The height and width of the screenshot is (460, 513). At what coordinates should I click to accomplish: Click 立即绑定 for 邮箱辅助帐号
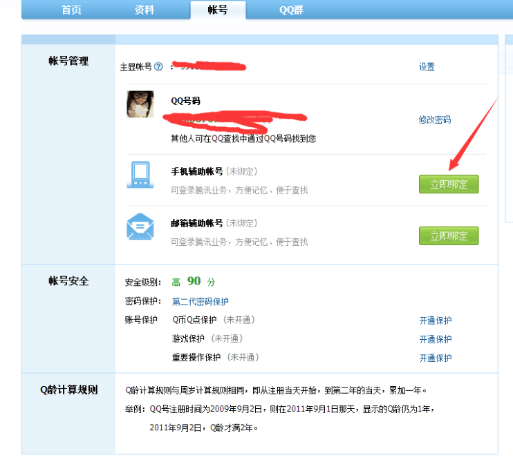(449, 236)
